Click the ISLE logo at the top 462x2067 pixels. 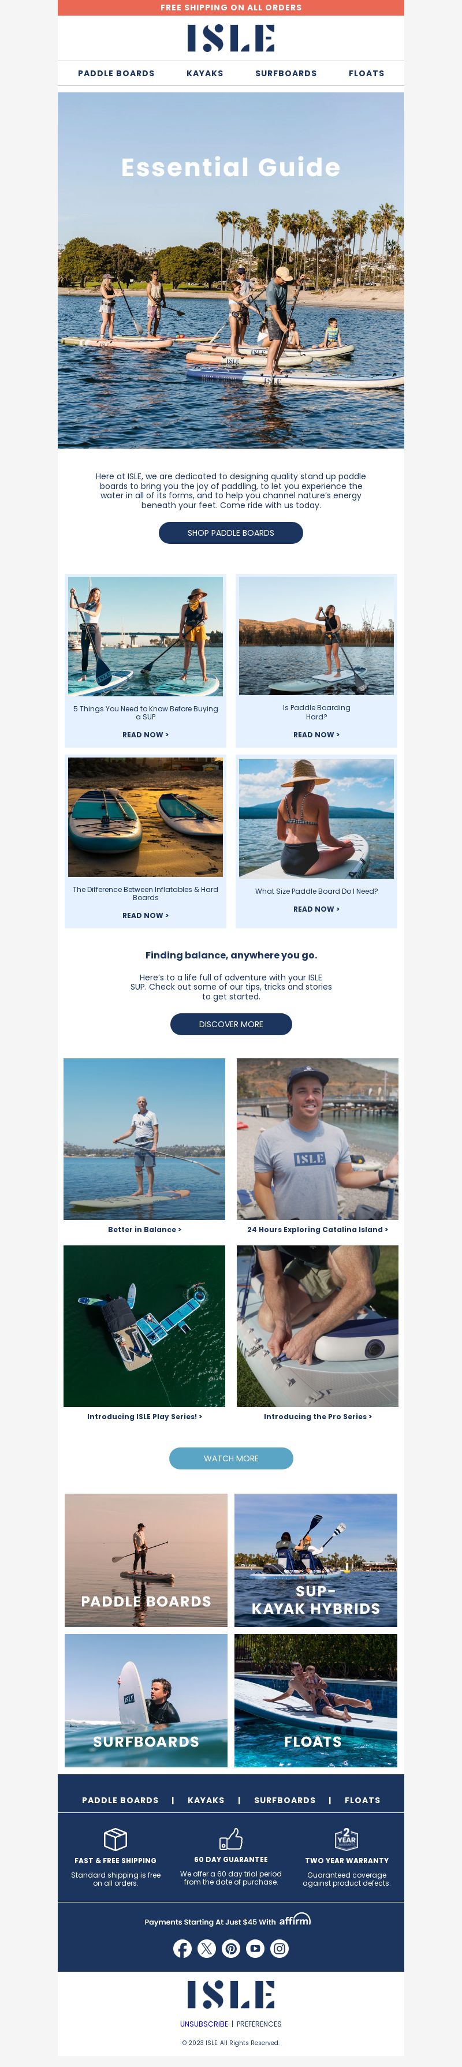coord(231,38)
